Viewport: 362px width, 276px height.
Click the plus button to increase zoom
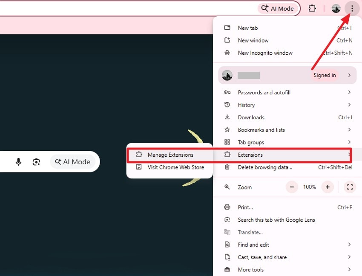pyautogui.click(x=328, y=187)
